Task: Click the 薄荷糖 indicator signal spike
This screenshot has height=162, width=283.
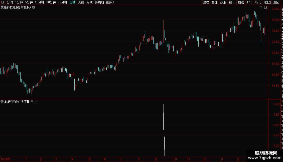Action: click(x=164, y=130)
